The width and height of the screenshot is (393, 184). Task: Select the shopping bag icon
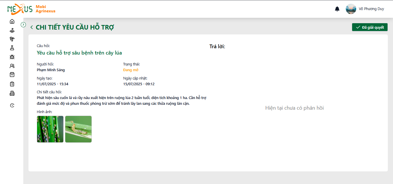[x=12, y=75]
